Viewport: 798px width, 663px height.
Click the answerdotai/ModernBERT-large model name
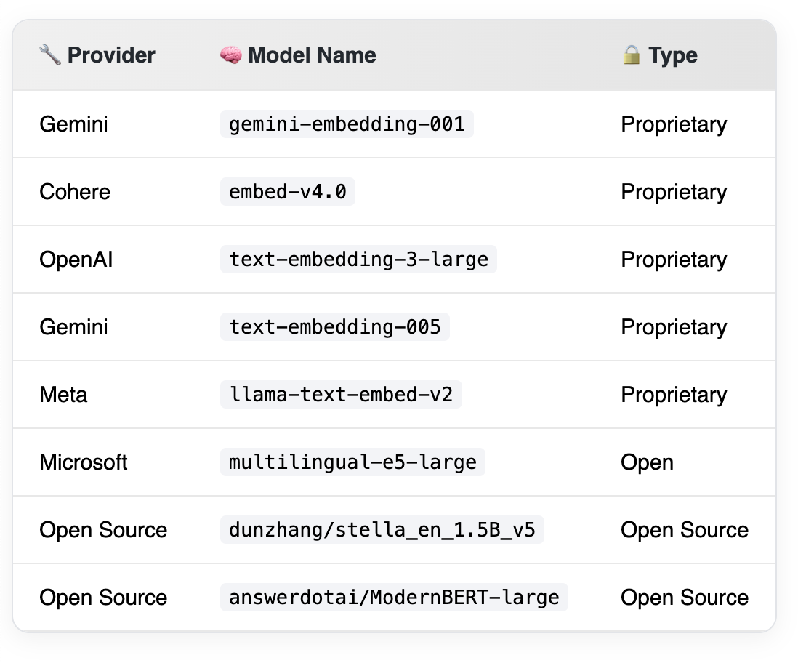pos(394,598)
